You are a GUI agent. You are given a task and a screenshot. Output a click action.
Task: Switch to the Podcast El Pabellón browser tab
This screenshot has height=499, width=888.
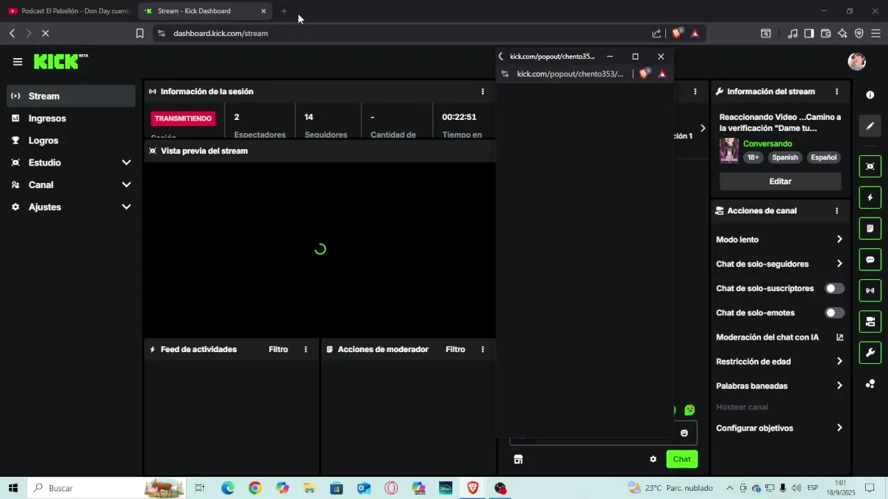(x=69, y=11)
